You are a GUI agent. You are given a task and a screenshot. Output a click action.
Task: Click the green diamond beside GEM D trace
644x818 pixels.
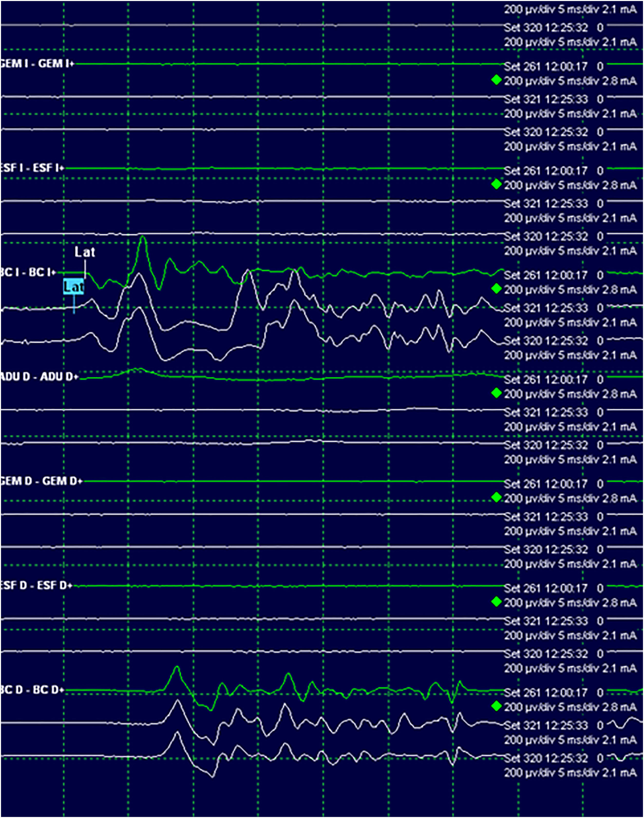coord(496,498)
